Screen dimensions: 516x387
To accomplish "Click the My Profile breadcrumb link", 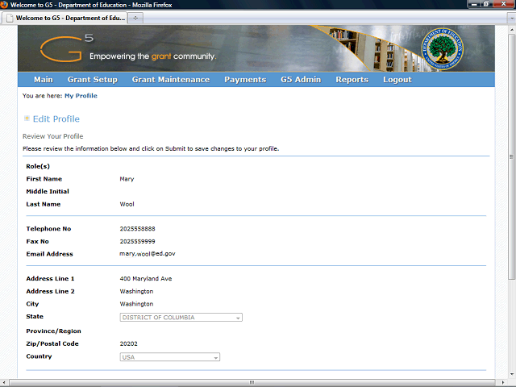I will [x=81, y=96].
